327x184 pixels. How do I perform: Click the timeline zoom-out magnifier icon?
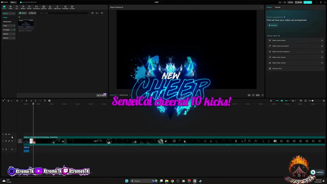click(305, 101)
